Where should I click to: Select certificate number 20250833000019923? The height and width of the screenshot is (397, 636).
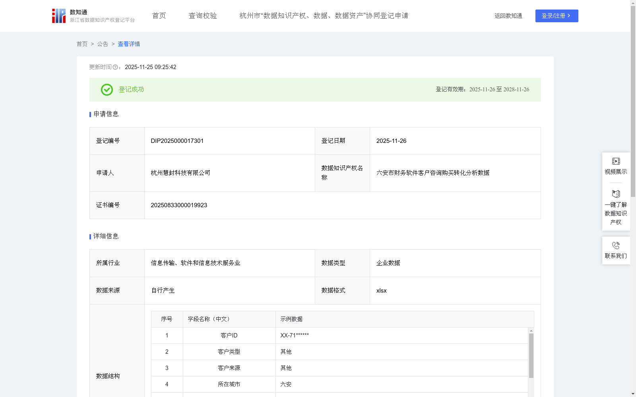point(179,205)
